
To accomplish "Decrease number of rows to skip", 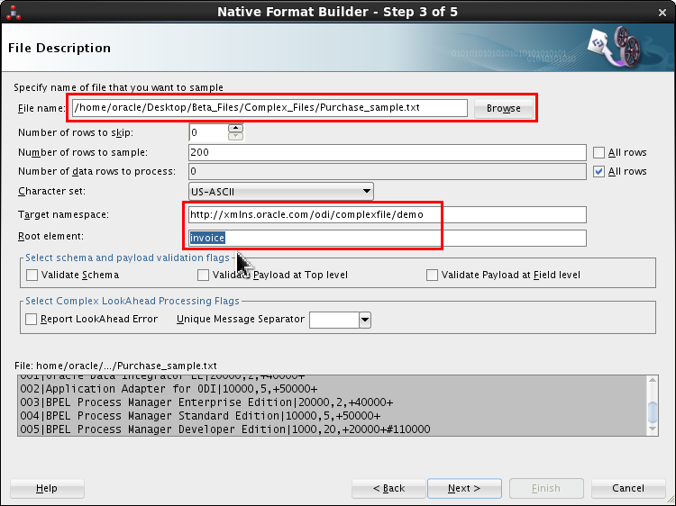I will pyautogui.click(x=235, y=136).
